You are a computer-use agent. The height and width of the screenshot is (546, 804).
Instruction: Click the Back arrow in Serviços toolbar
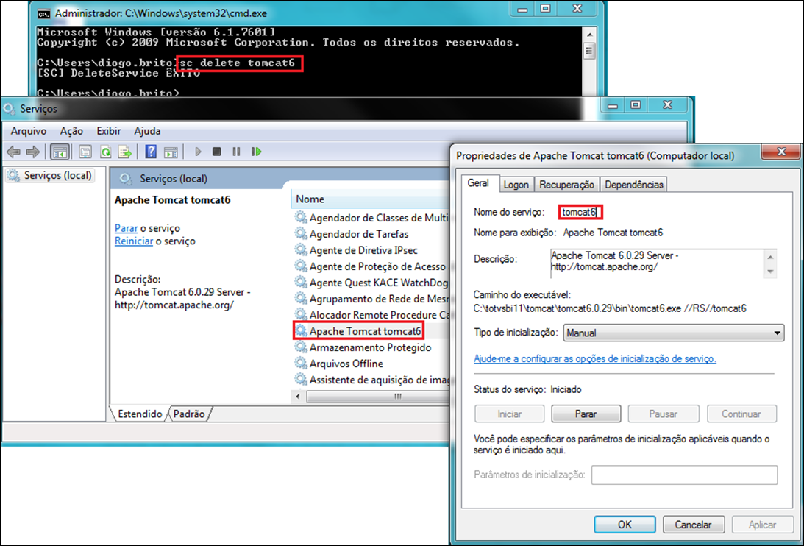[14, 152]
